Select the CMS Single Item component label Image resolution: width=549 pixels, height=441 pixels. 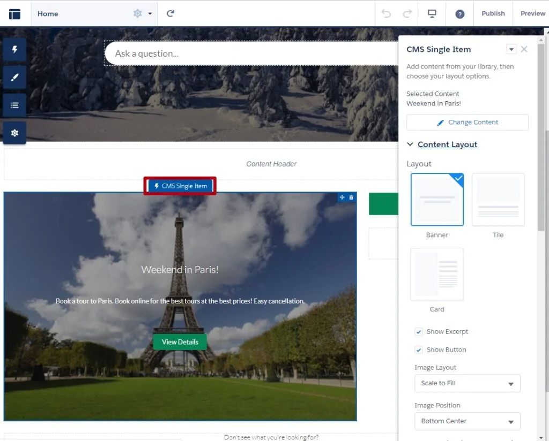point(180,186)
